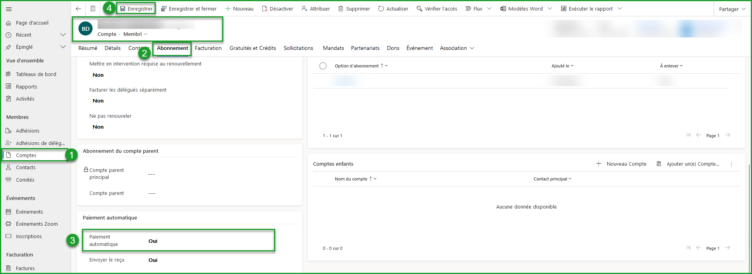Open the hamburger navigation menu
Viewport: 752px width, 274px height.
tap(9, 9)
